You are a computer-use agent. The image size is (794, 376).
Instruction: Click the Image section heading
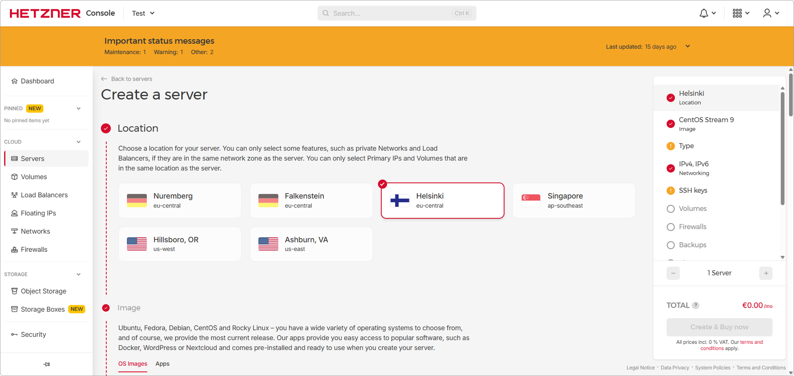click(x=129, y=308)
